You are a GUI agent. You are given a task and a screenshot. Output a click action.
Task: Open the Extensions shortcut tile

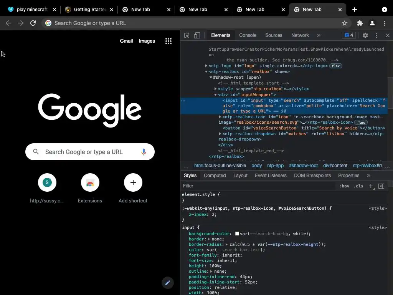(90, 188)
